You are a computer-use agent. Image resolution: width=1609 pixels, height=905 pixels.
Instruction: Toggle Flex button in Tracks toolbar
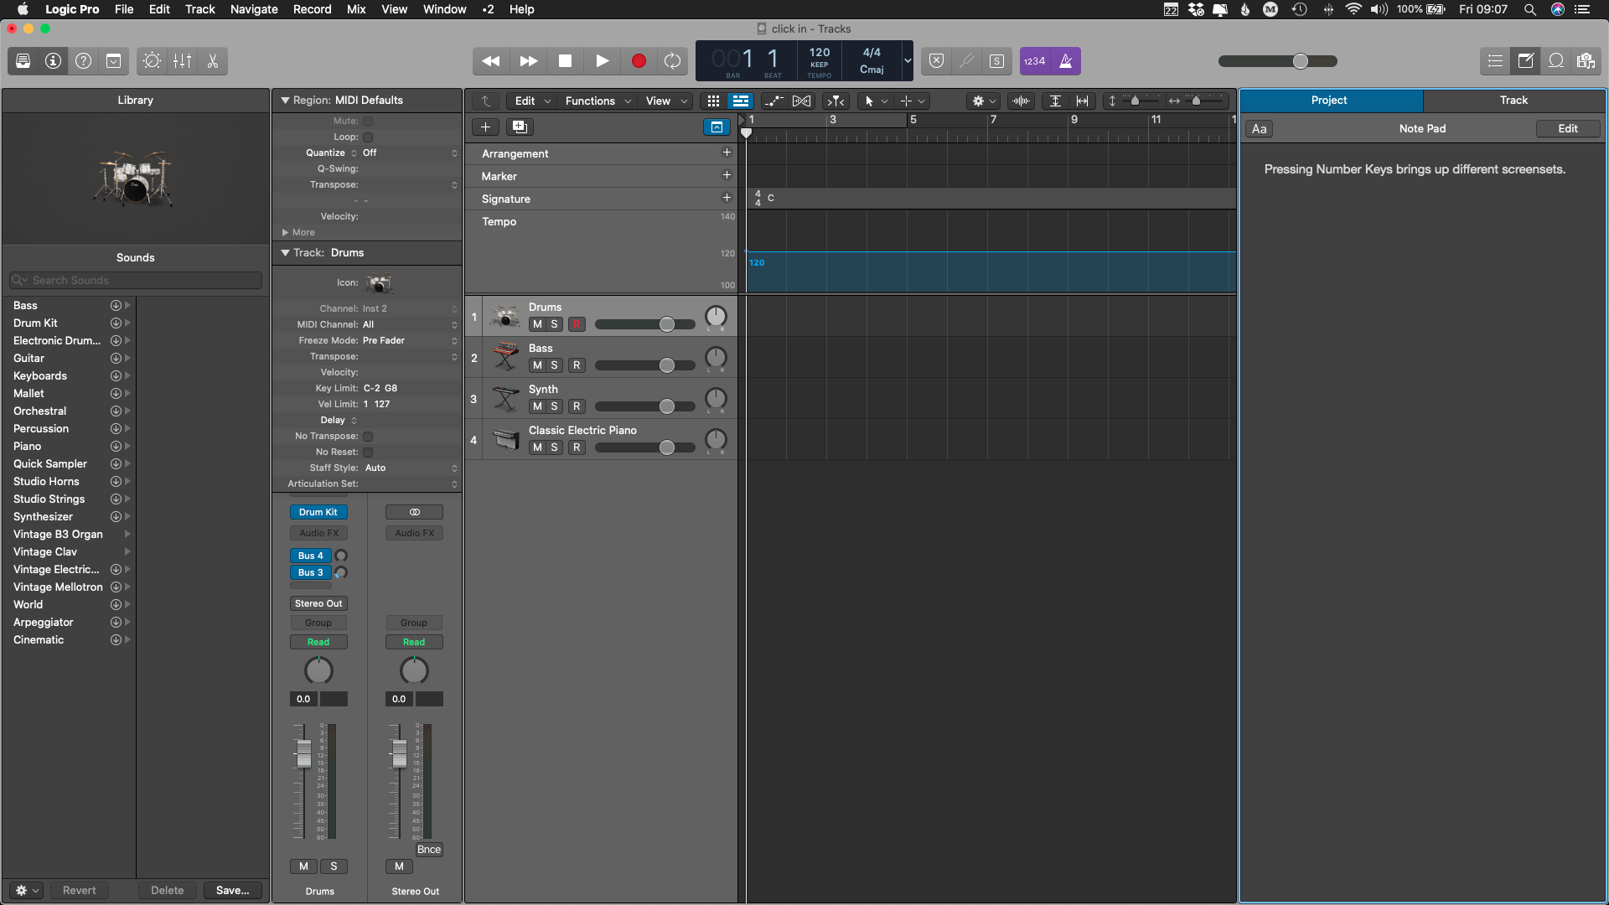[x=802, y=101]
